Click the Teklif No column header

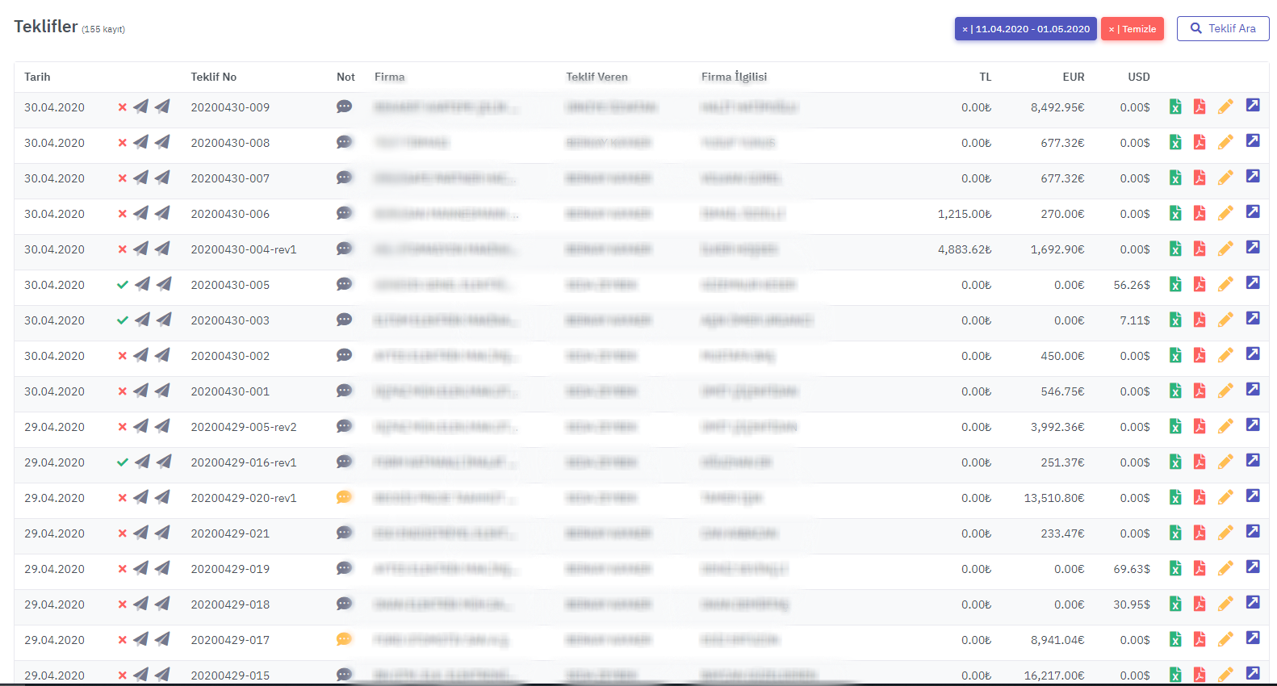(213, 77)
